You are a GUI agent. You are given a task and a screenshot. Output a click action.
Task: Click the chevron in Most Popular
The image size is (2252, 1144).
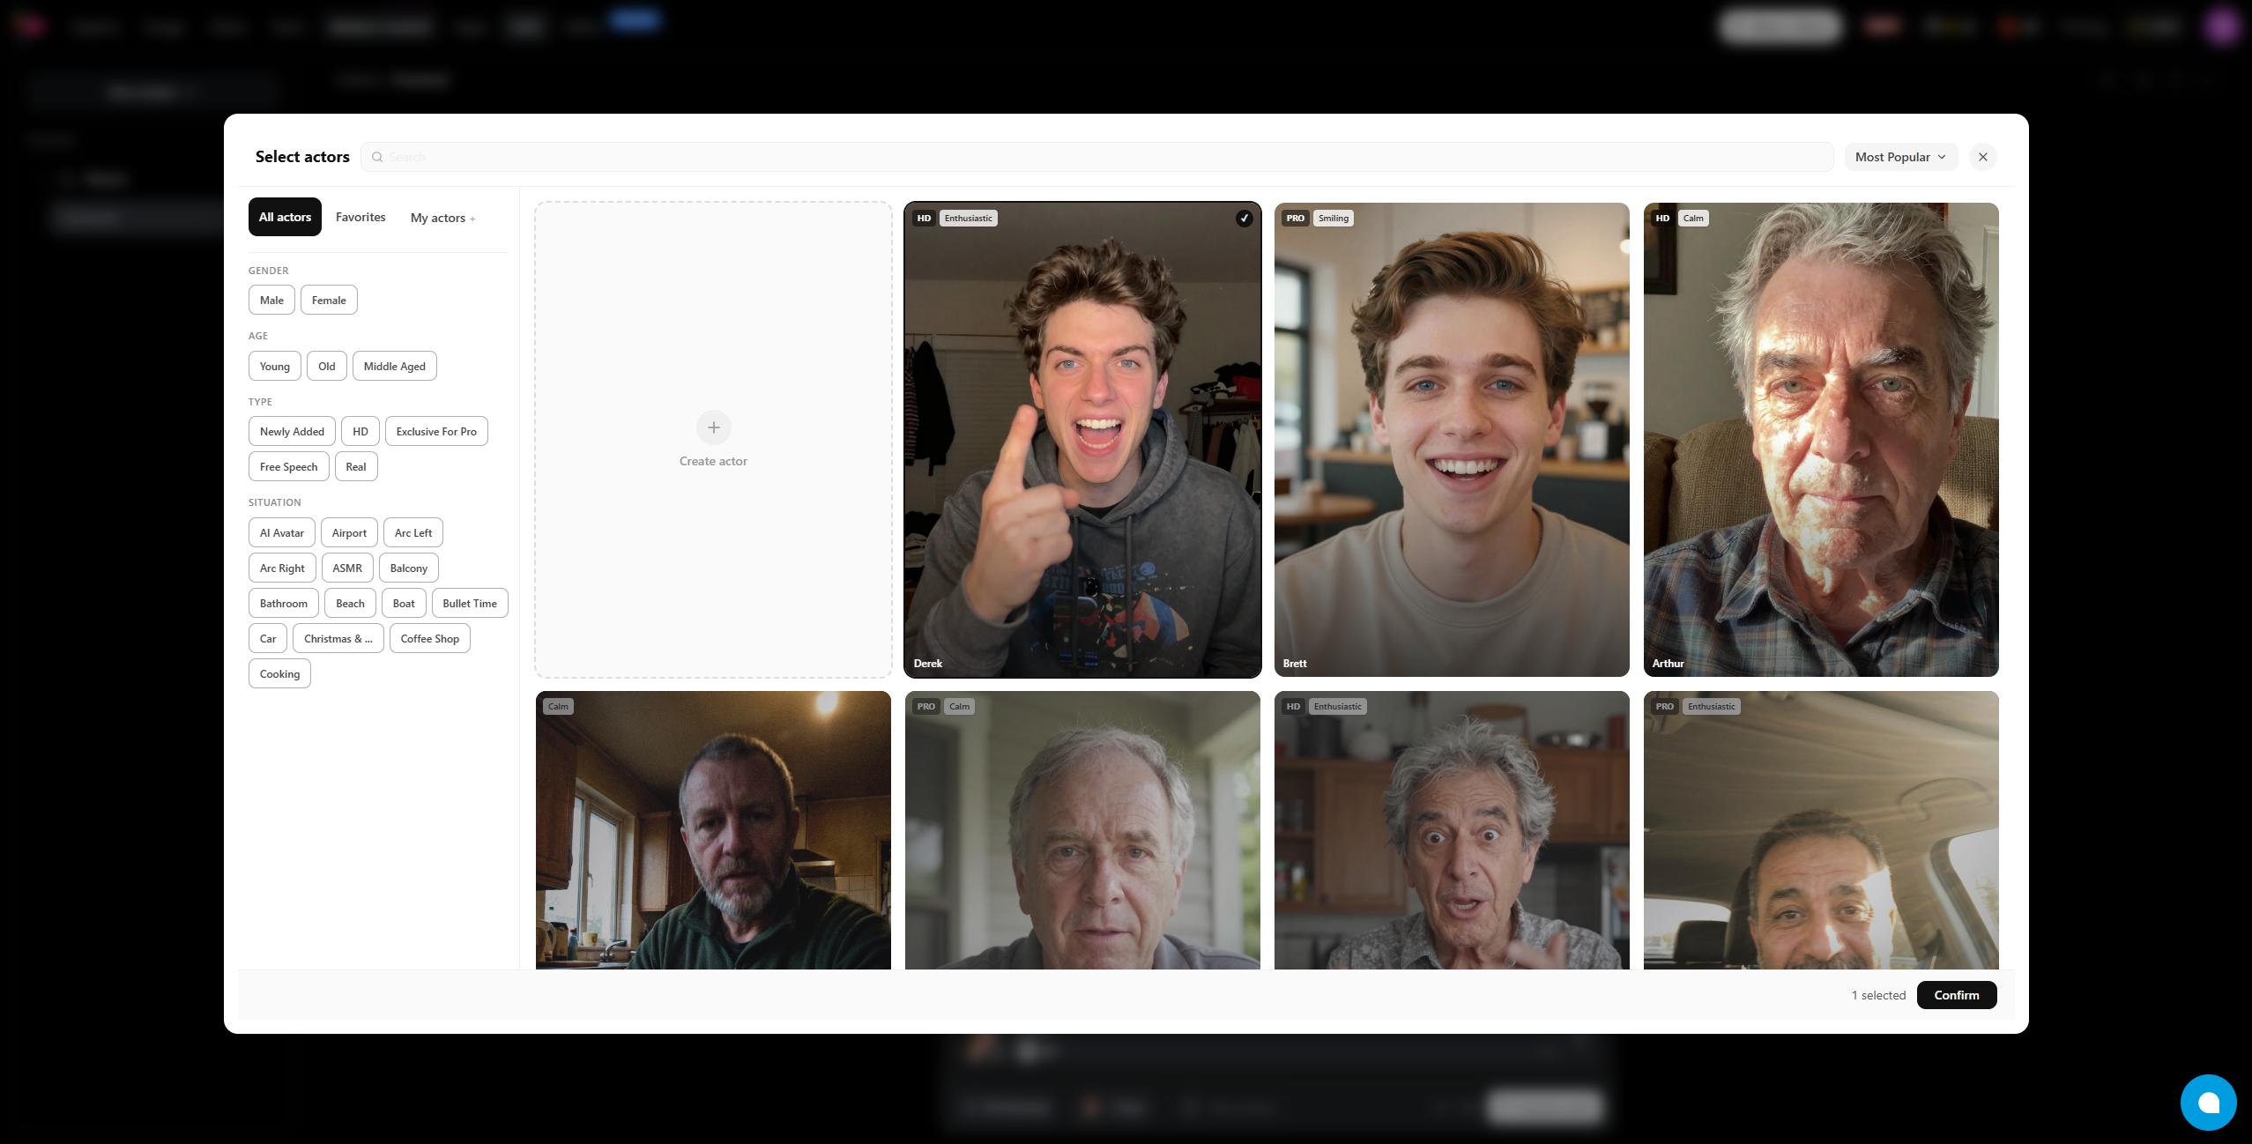(1942, 157)
